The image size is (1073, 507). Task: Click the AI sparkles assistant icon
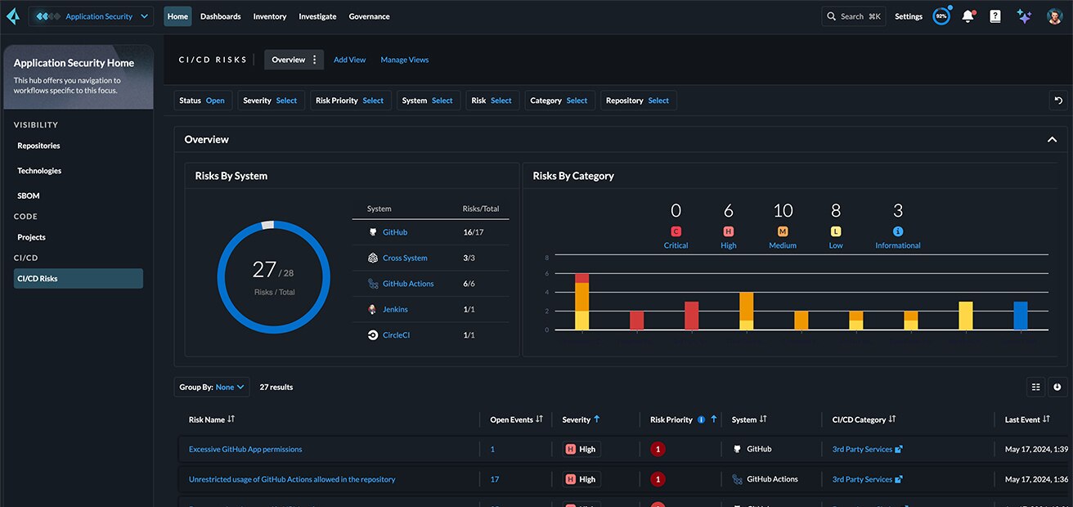tap(1024, 16)
